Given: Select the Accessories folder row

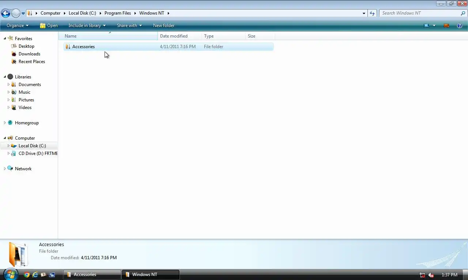Looking at the screenshot, I should tap(169, 47).
